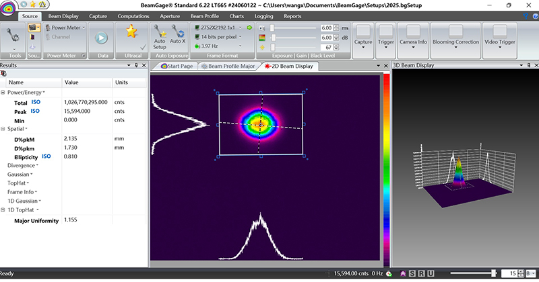Click the exposure time slider handle
Viewport: 539px width, 282px height.
272,28
